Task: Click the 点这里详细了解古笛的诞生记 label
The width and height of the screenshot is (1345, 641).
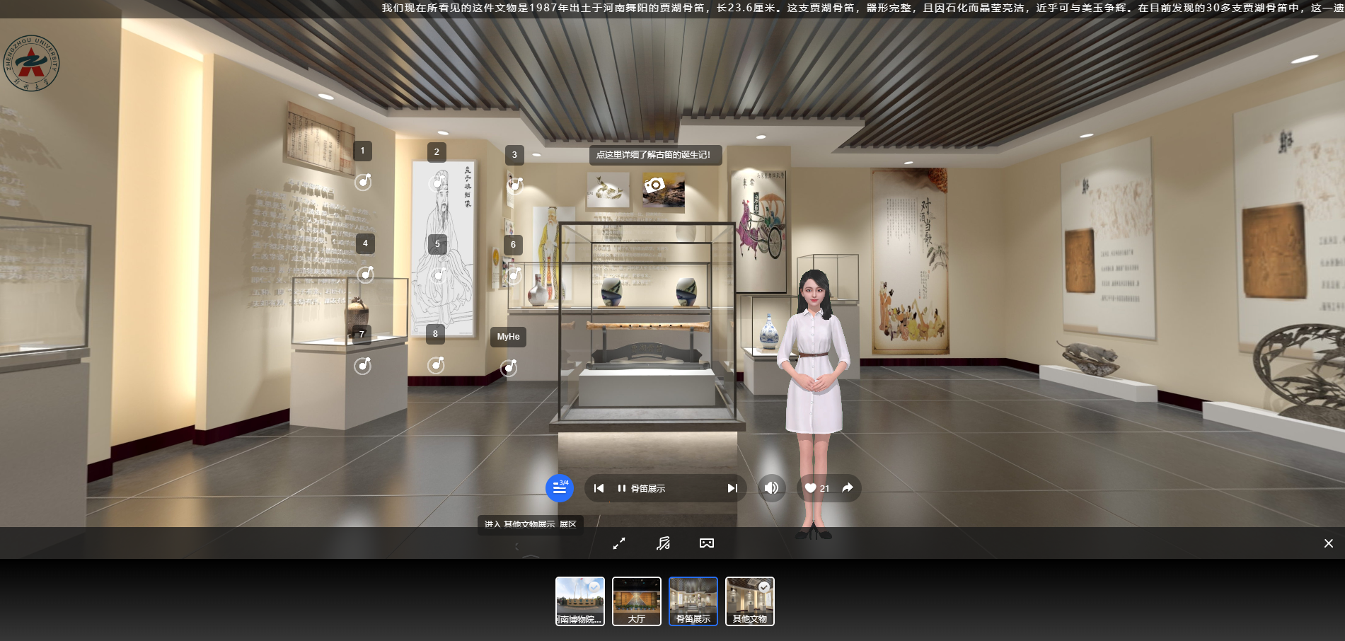Action: click(x=654, y=155)
